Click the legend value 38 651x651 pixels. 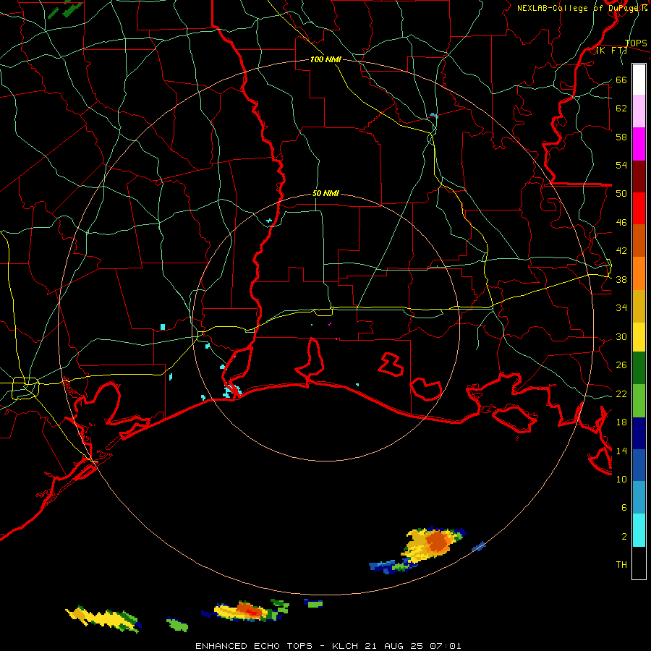pyautogui.click(x=621, y=279)
